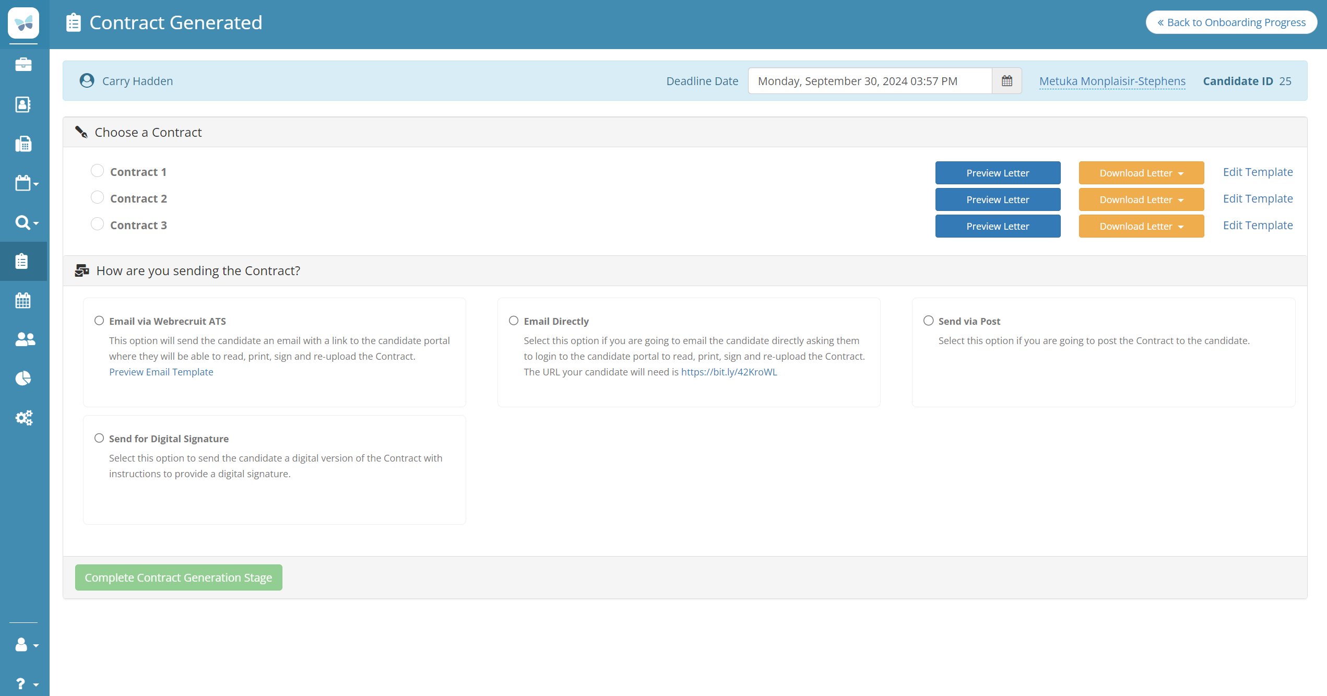Open the Preview Email Template link
The width and height of the screenshot is (1327, 696).
161,372
